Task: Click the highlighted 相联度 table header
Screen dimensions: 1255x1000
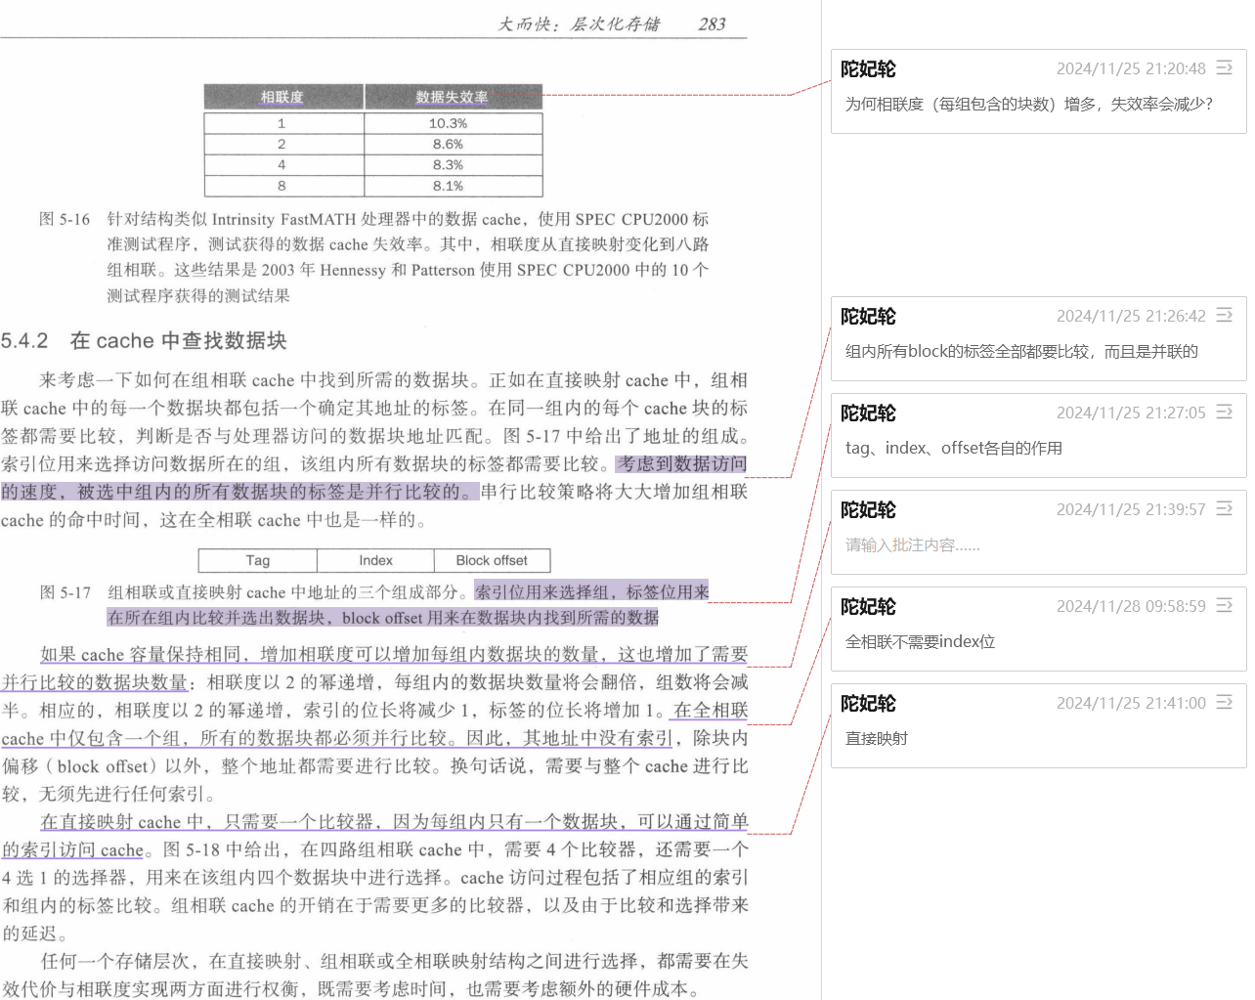Action: [282, 97]
